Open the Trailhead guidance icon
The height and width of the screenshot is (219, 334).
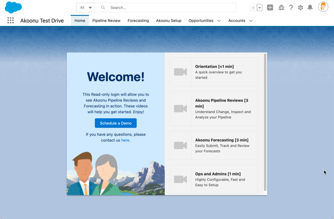281,7
